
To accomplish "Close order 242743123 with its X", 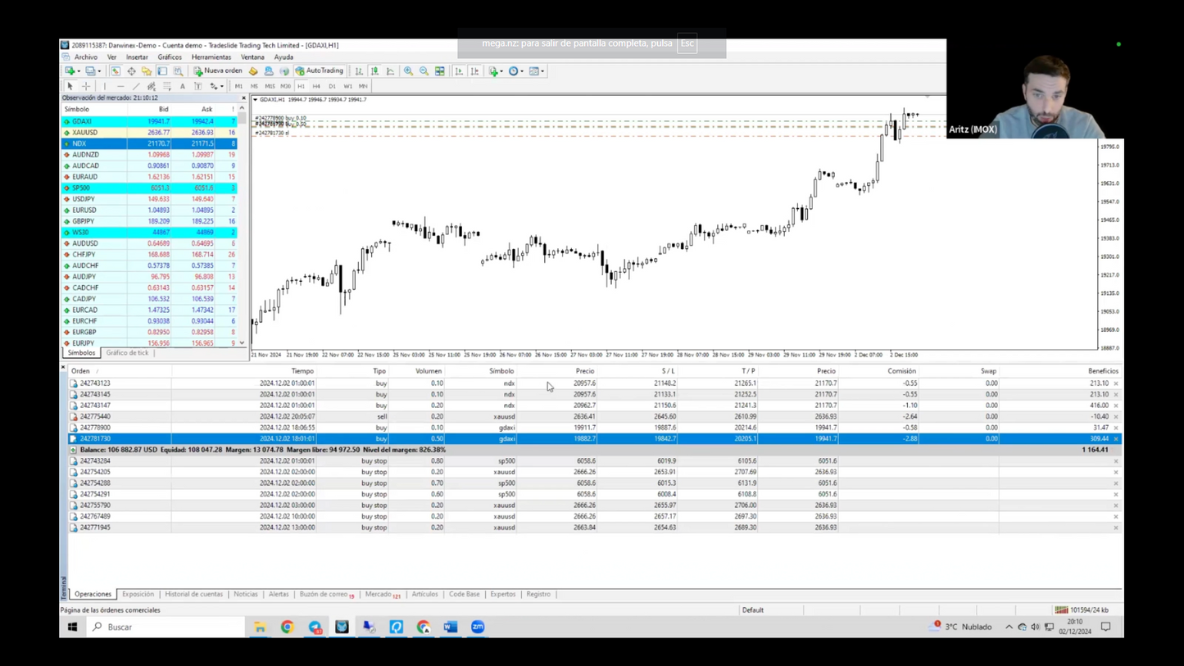I will [1116, 383].
